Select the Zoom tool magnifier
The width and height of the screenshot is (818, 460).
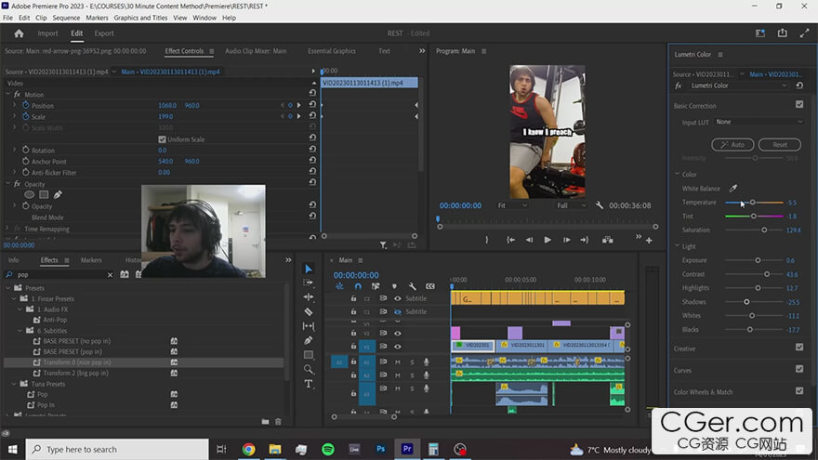point(309,369)
